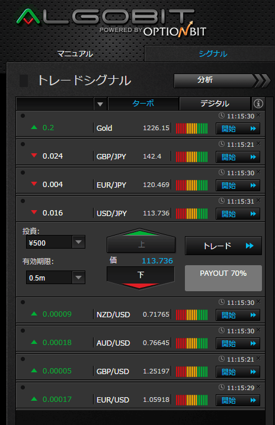The image size is (275, 425).
Task: Click the clock icon on NZD/USD row
Action: pyautogui.click(x=222, y=302)
